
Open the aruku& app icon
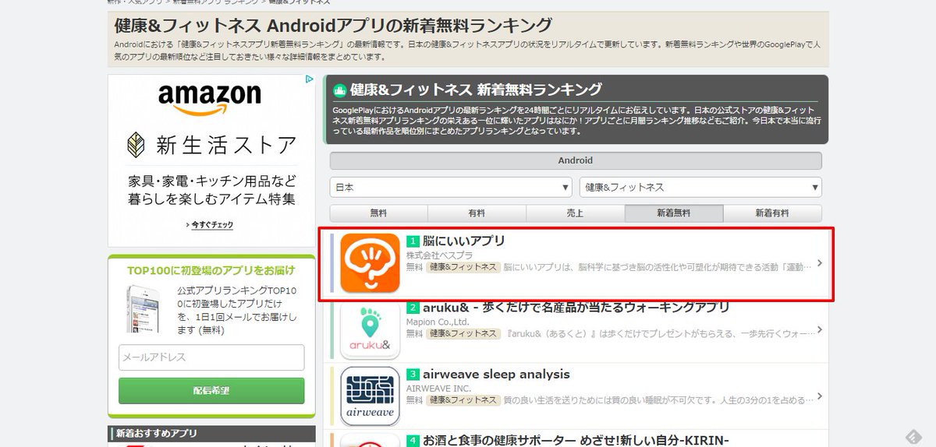pos(370,330)
